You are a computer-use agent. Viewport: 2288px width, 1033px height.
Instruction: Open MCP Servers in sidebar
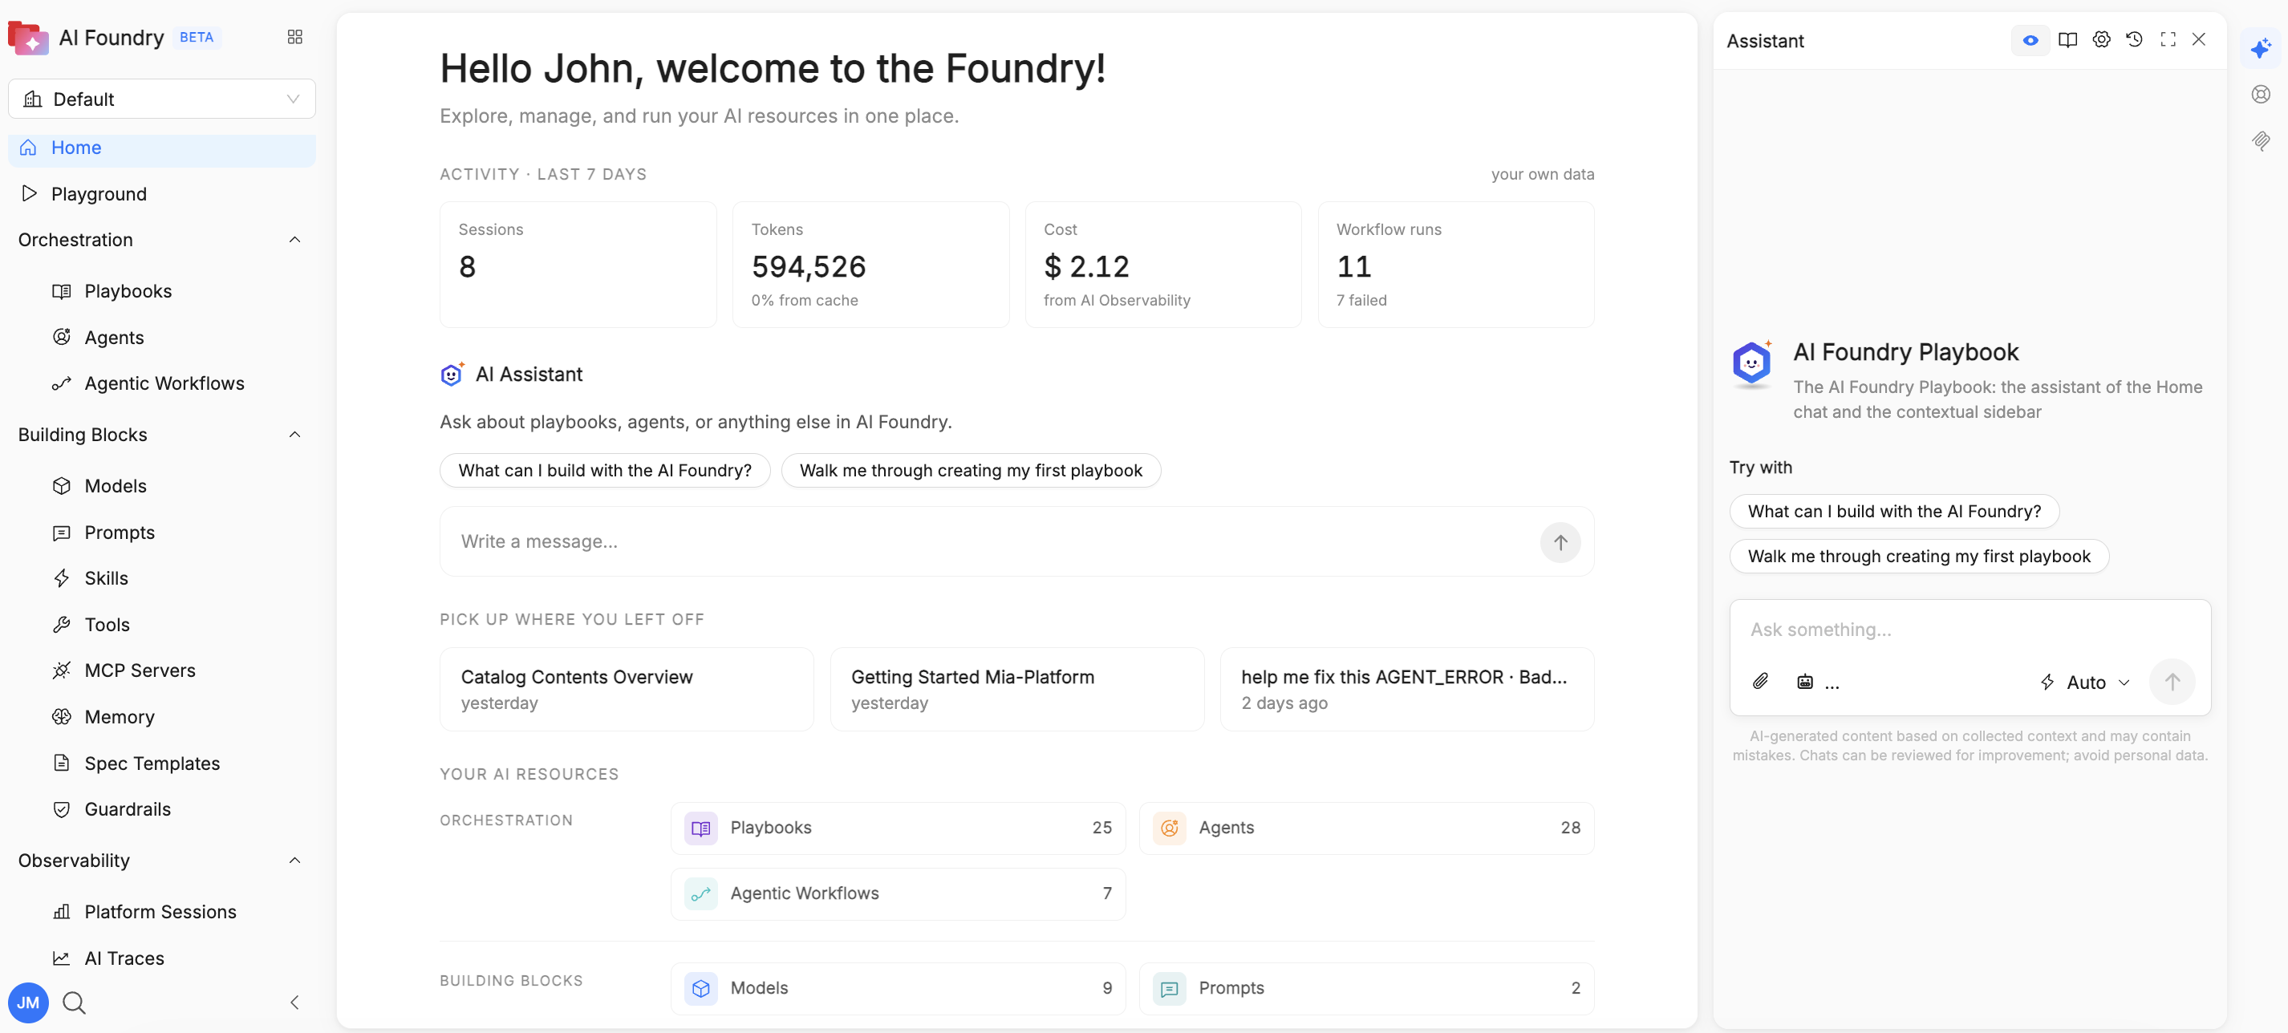[x=162, y=670]
